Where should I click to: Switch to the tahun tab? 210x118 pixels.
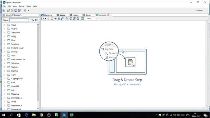(87, 15)
